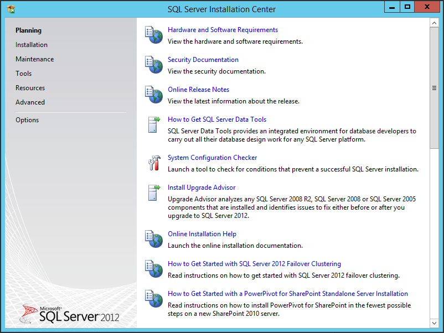The height and width of the screenshot is (333, 444).
Task: Click the Failover Clustering guide icon
Action: (x=153, y=269)
